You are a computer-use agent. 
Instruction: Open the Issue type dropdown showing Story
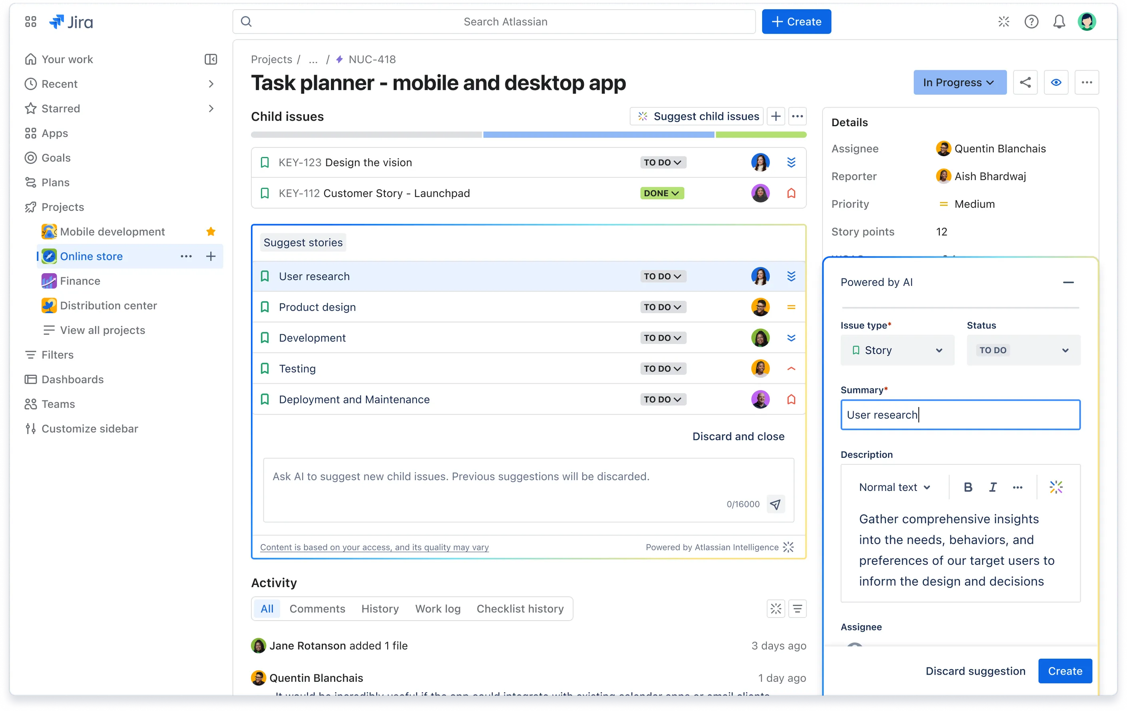pos(897,350)
